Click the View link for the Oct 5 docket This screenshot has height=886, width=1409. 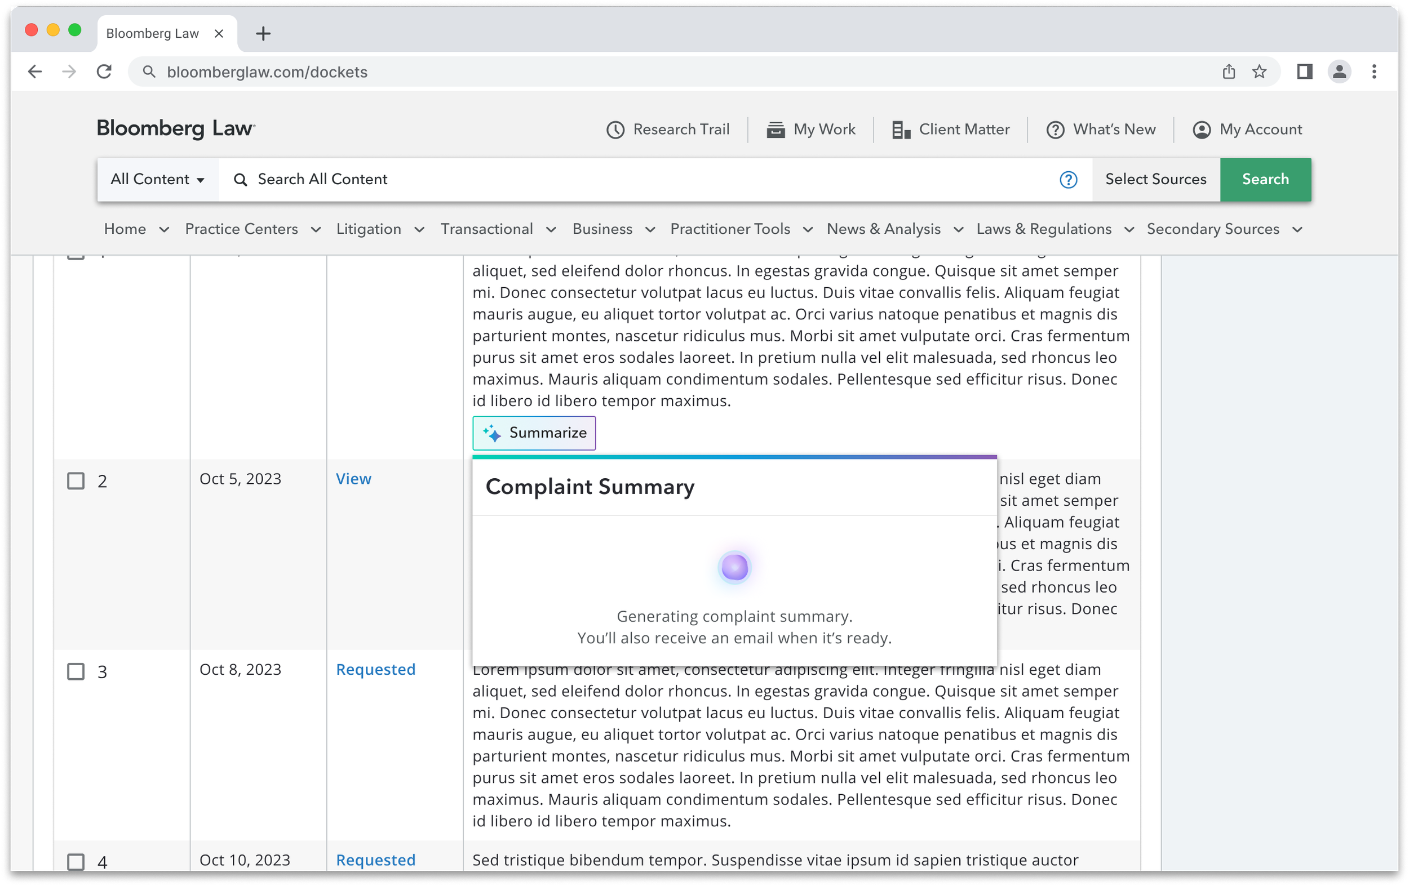pos(353,478)
